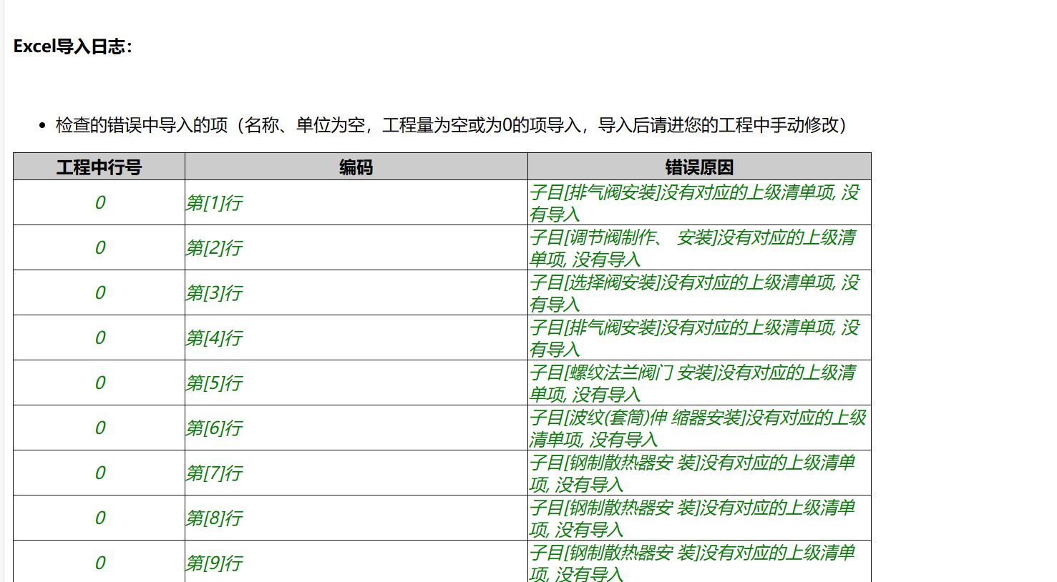Click the '0' line number in row 第[1]行
Image resolution: width=1057 pixels, height=582 pixels.
100,203
